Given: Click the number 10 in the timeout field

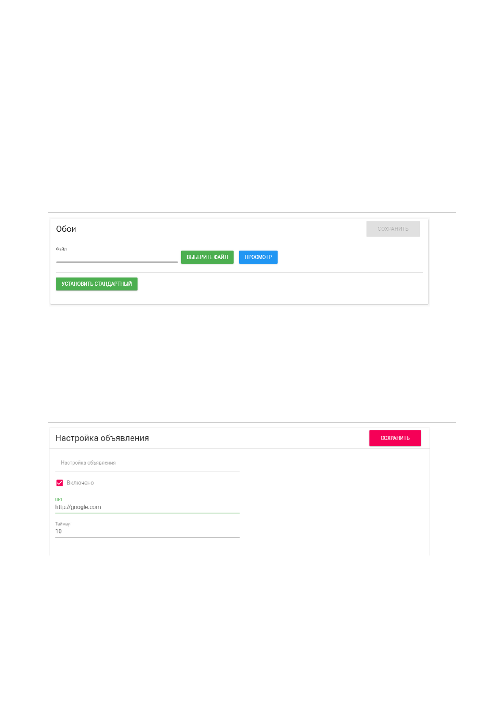Looking at the screenshot, I should pos(58,532).
